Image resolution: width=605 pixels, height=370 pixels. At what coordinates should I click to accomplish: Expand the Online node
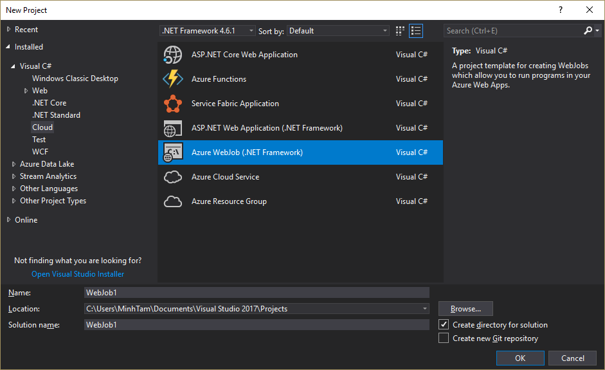pyautogui.click(x=8, y=220)
